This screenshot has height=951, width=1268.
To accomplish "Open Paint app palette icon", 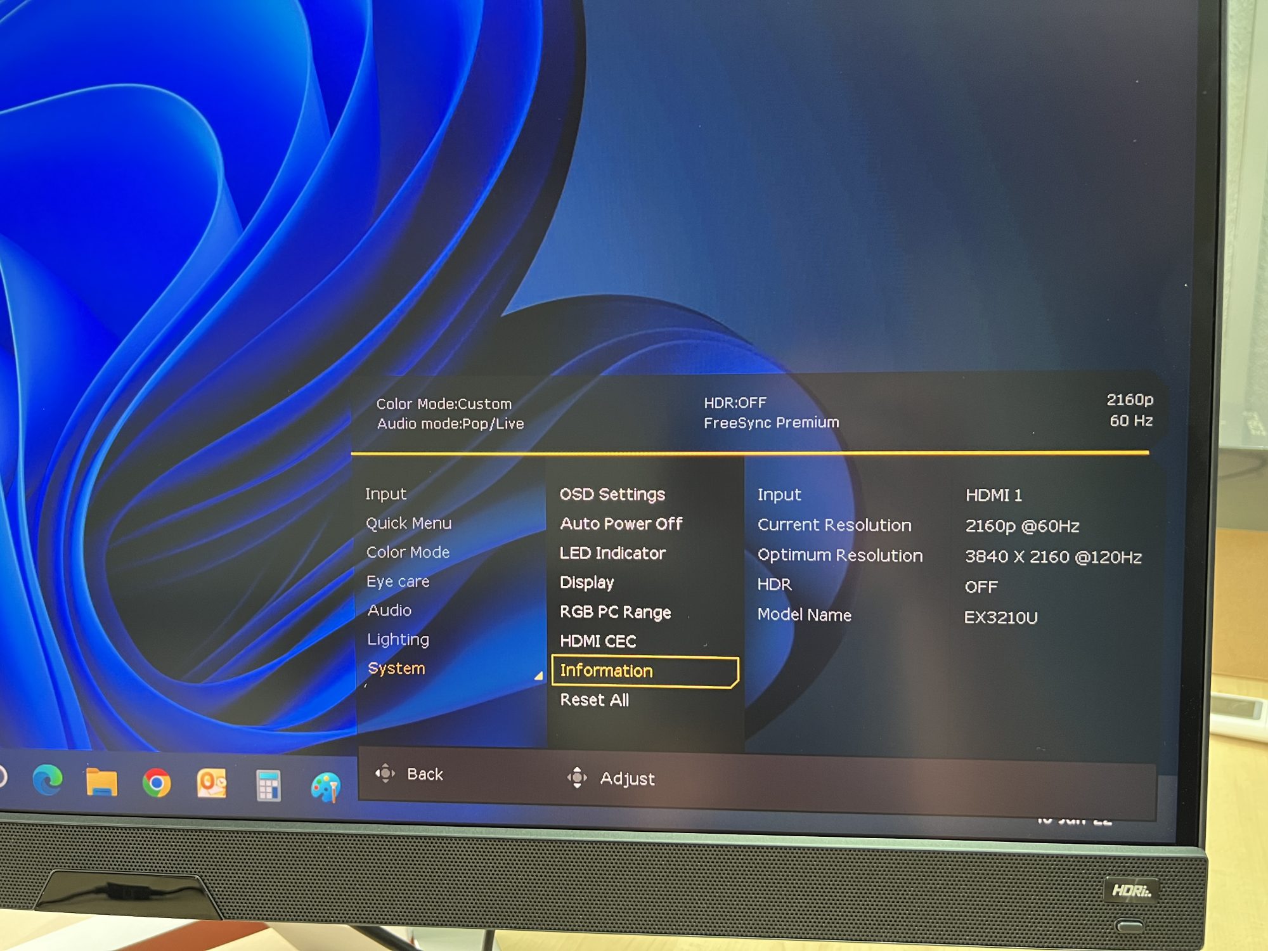I will [x=326, y=788].
